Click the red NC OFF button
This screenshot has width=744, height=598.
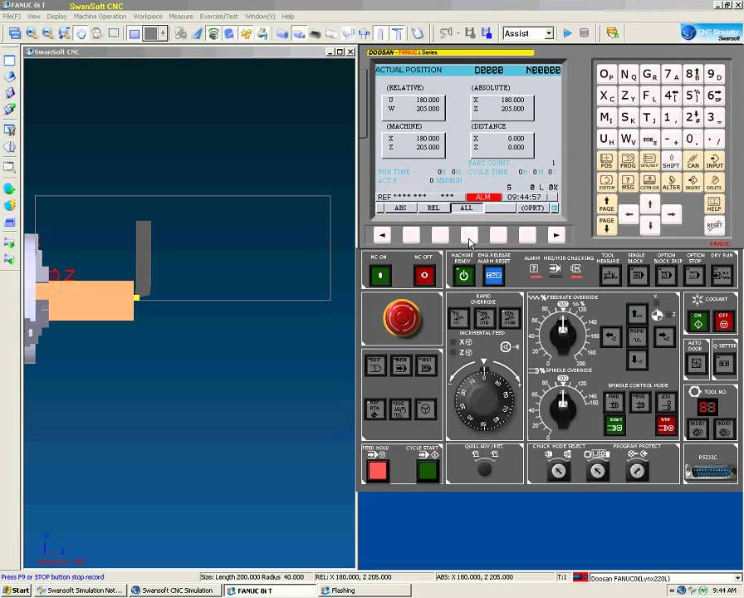pyautogui.click(x=424, y=275)
